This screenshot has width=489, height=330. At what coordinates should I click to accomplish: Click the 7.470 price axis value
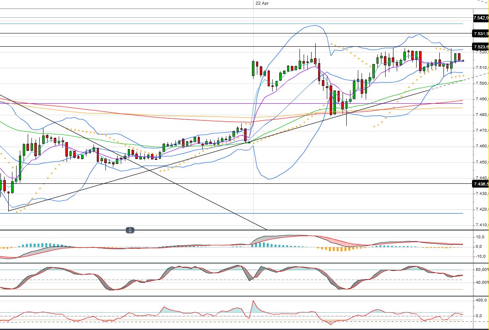482,131
